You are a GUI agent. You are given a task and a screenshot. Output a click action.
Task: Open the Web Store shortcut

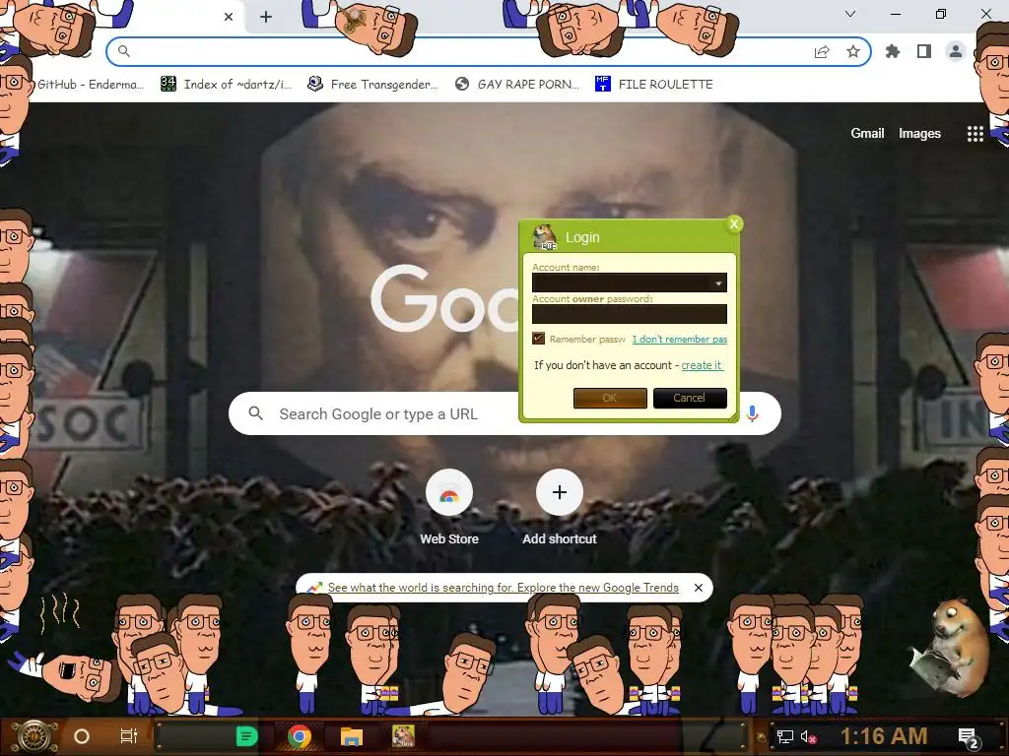[449, 507]
